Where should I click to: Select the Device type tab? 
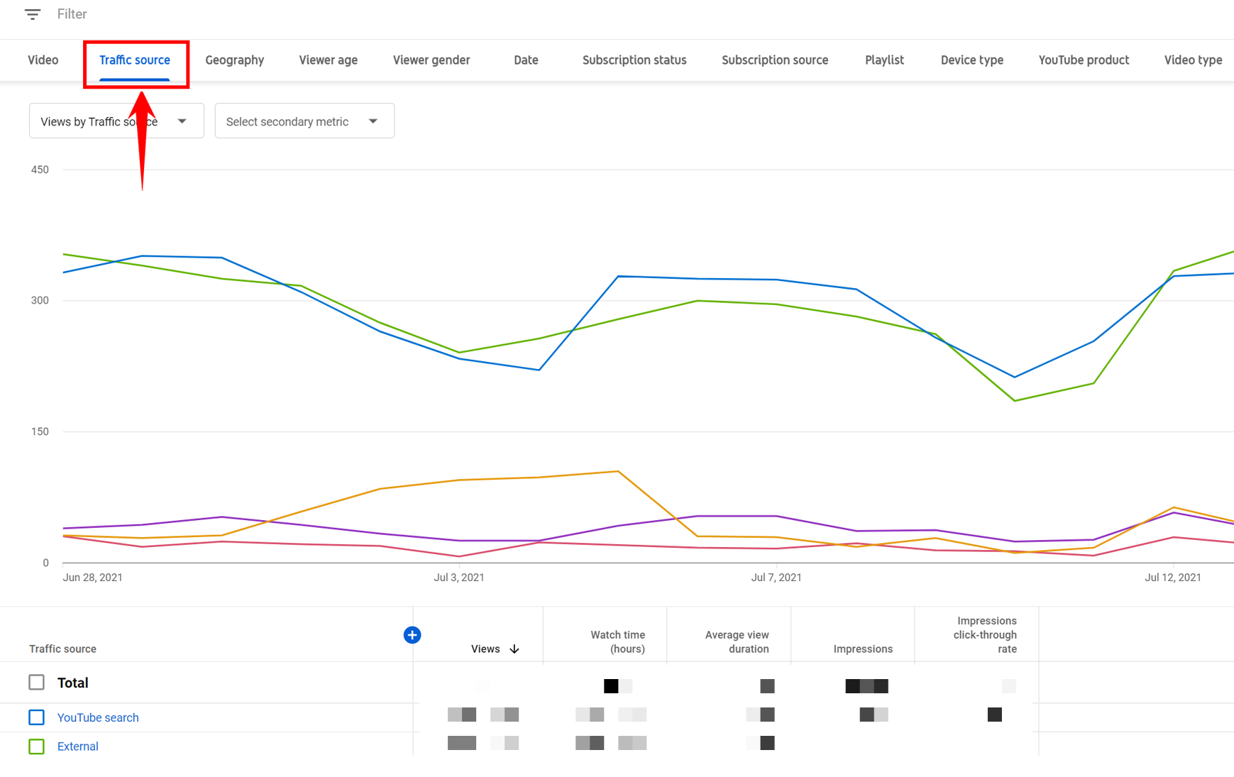coord(971,60)
